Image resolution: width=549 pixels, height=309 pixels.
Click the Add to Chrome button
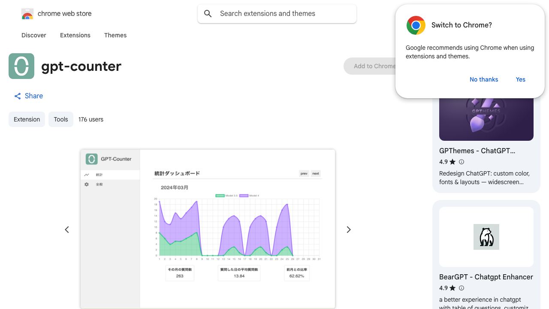[374, 66]
